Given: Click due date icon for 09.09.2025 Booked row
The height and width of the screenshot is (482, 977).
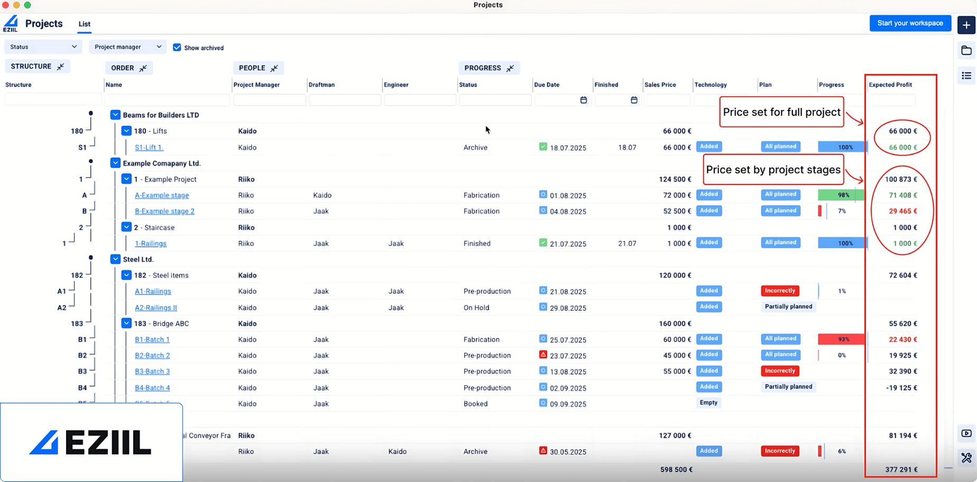Looking at the screenshot, I should coord(543,403).
